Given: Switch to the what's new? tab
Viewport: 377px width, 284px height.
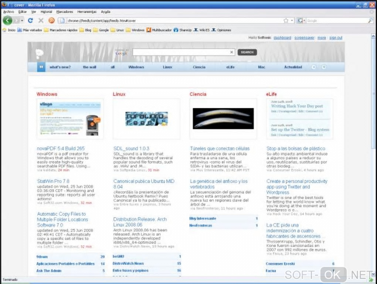Looking at the screenshot, I should [x=60, y=67].
